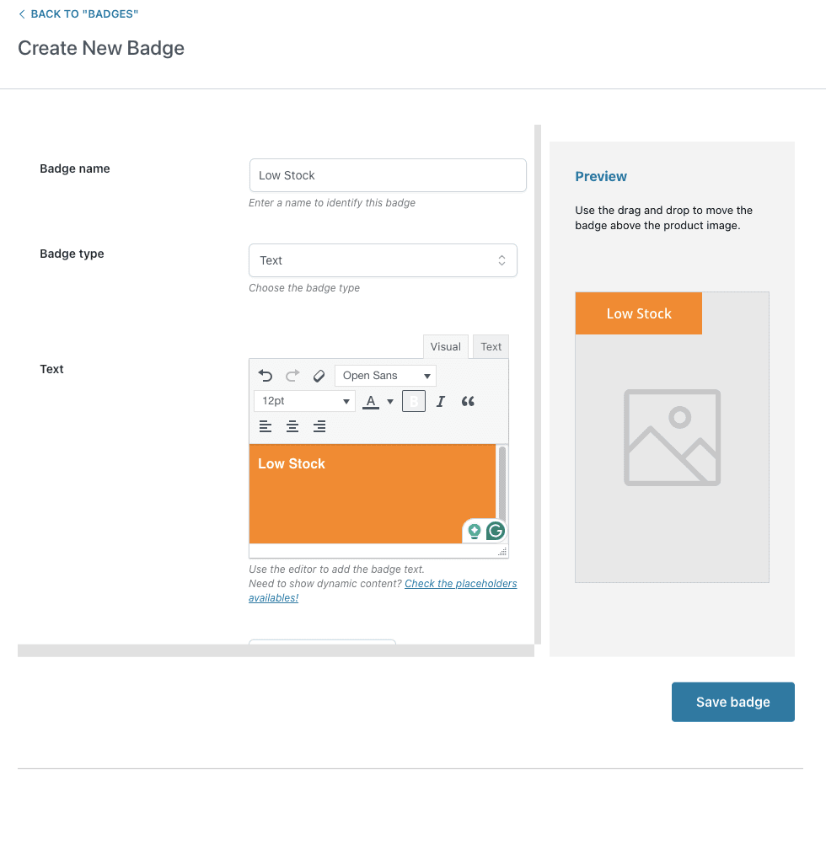Align the badge text to the right
826x845 pixels.
point(319,426)
